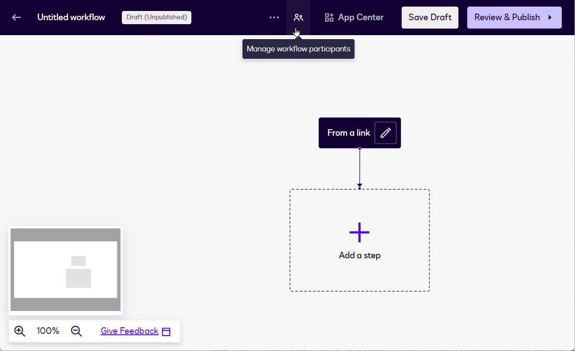575x351 pixels.
Task: Click the Add a step plus icon
Action: coord(359,232)
